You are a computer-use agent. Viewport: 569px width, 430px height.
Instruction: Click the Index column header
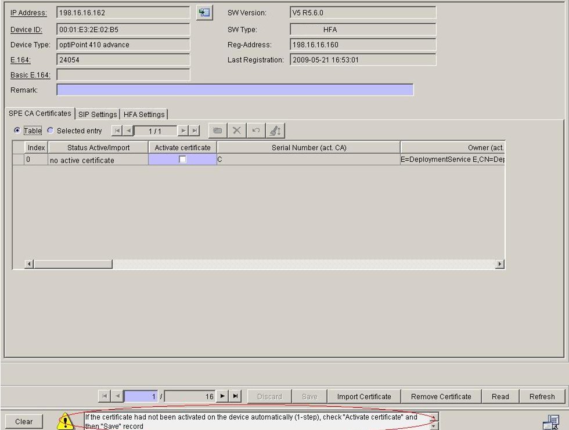(x=36, y=147)
